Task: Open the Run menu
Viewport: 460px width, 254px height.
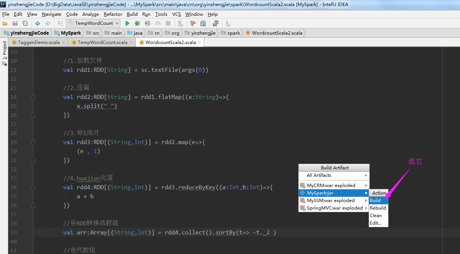Action: pyautogui.click(x=146, y=14)
